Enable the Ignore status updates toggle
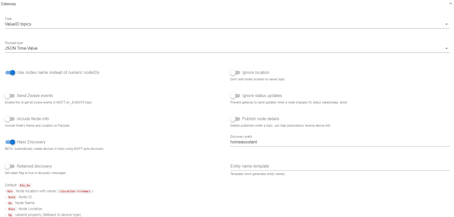This screenshot has height=217, width=454. (x=235, y=96)
